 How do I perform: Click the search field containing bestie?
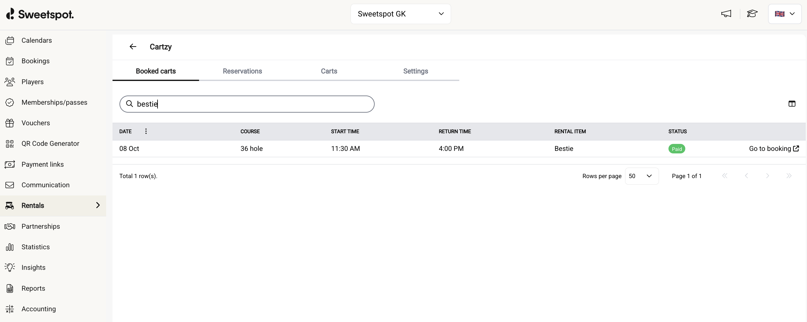tap(247, 104)
